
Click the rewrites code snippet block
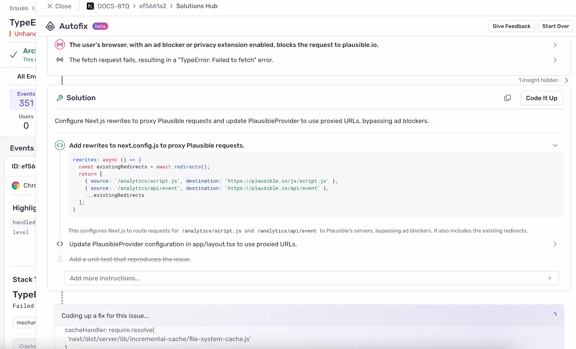point(316,184)
